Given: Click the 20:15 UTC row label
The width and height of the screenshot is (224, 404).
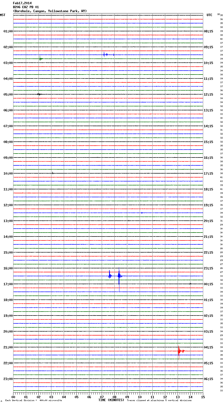Looking at the screenshot, I should [x=208, y=221].
